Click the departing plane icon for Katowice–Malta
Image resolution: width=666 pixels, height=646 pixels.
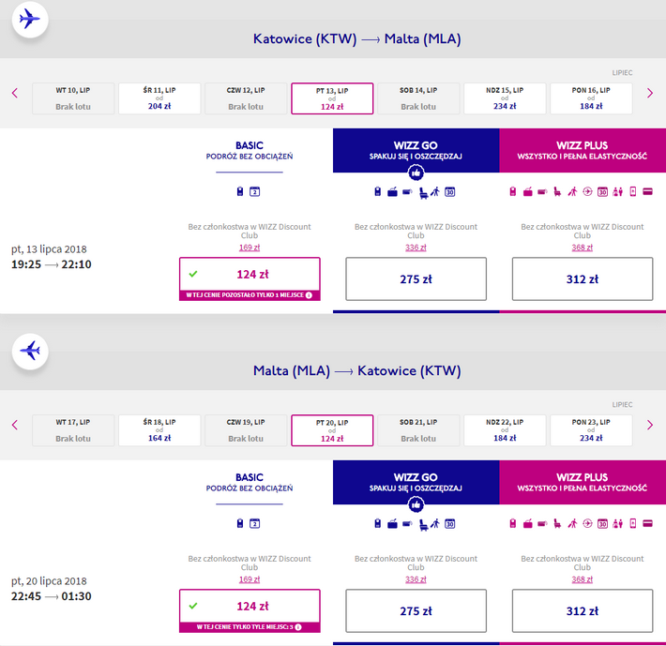coord(30,19)
